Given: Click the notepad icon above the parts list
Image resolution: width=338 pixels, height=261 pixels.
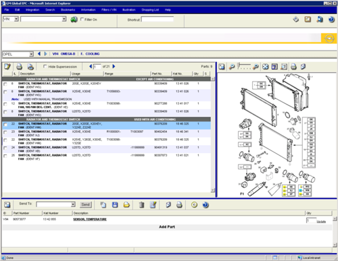Looking at the screenshot, I should coord(7,67).
